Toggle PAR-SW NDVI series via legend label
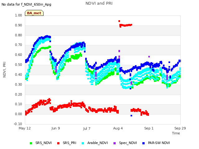This screenshot has height=149, width=199. pos(159,143)
